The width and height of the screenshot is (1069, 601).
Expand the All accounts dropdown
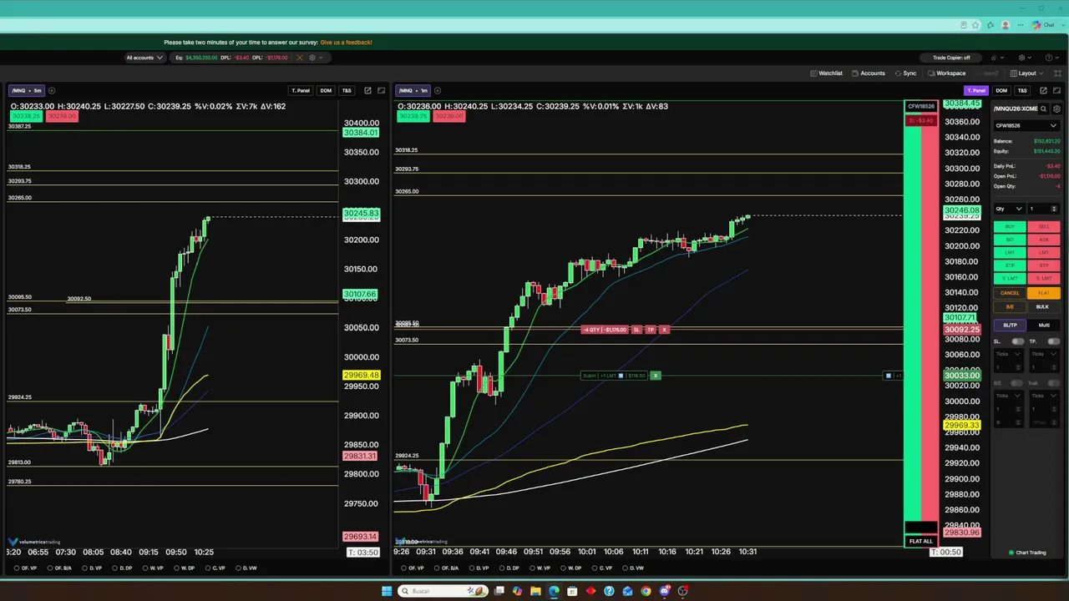pos(144,58)
